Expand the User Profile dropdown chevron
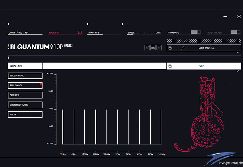Viewport: 243px width, 167px height. click(238, 53)
